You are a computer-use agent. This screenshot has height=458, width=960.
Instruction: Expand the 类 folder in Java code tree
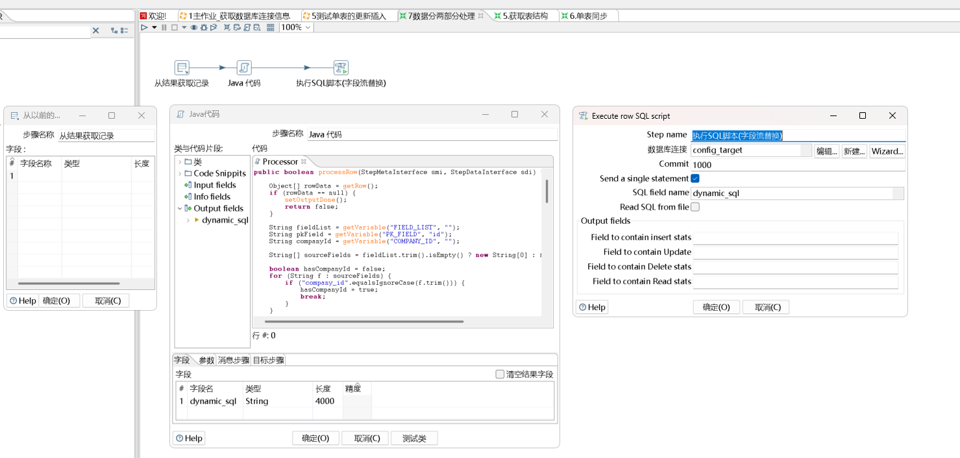click(x=180, y=162)
